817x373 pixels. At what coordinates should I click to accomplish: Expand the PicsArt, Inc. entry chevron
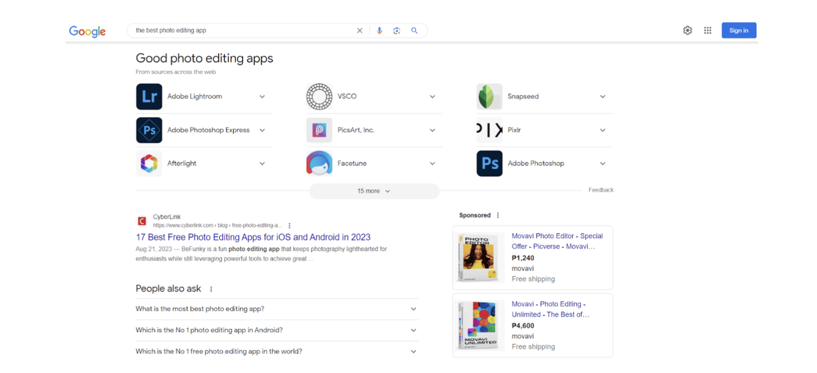pyautogui.click(x=432, y=130)
